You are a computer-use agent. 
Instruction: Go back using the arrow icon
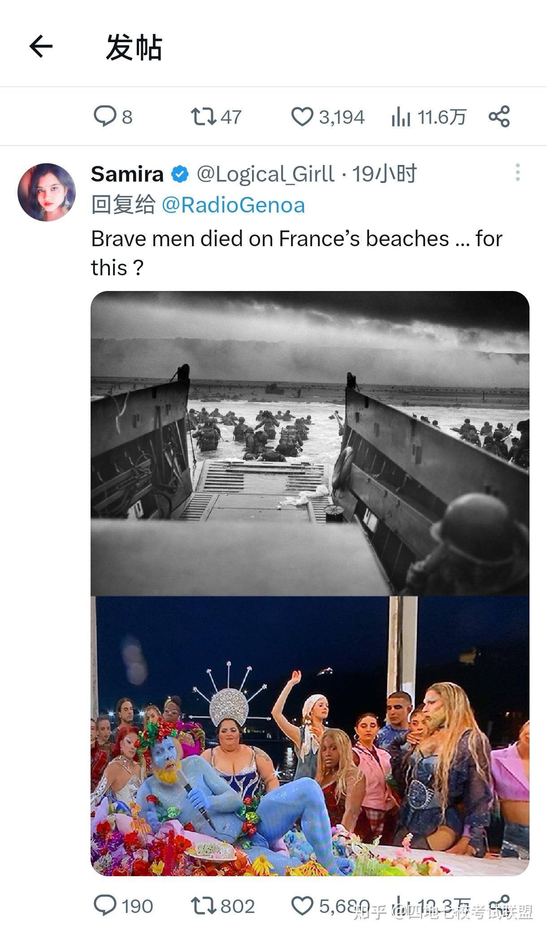tap(41, 47)
